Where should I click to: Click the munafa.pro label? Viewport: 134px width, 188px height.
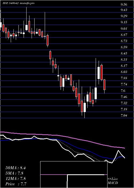pyautogui.click(x=27, y=3)
